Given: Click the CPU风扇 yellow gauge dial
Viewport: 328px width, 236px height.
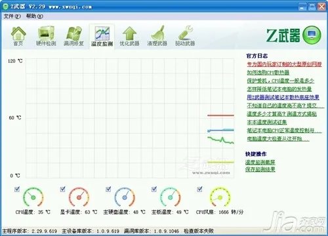Looking at the screenshot, I should tap(220, 197).
